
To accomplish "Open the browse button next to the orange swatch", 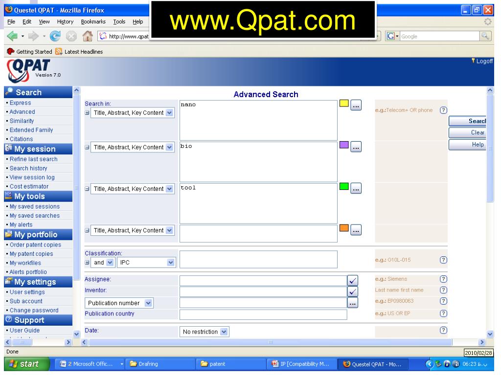I will (x=356, y=230).
